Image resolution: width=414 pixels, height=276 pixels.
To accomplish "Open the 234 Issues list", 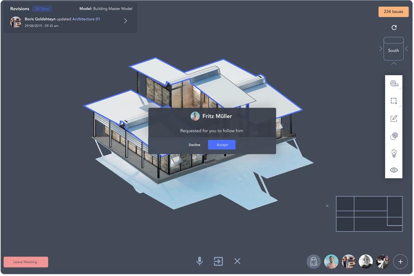I will coord(393,12).
